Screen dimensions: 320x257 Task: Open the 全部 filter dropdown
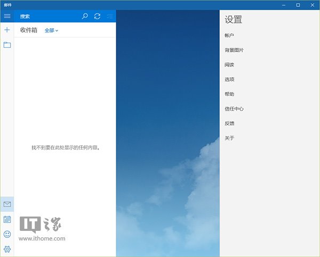51,31
